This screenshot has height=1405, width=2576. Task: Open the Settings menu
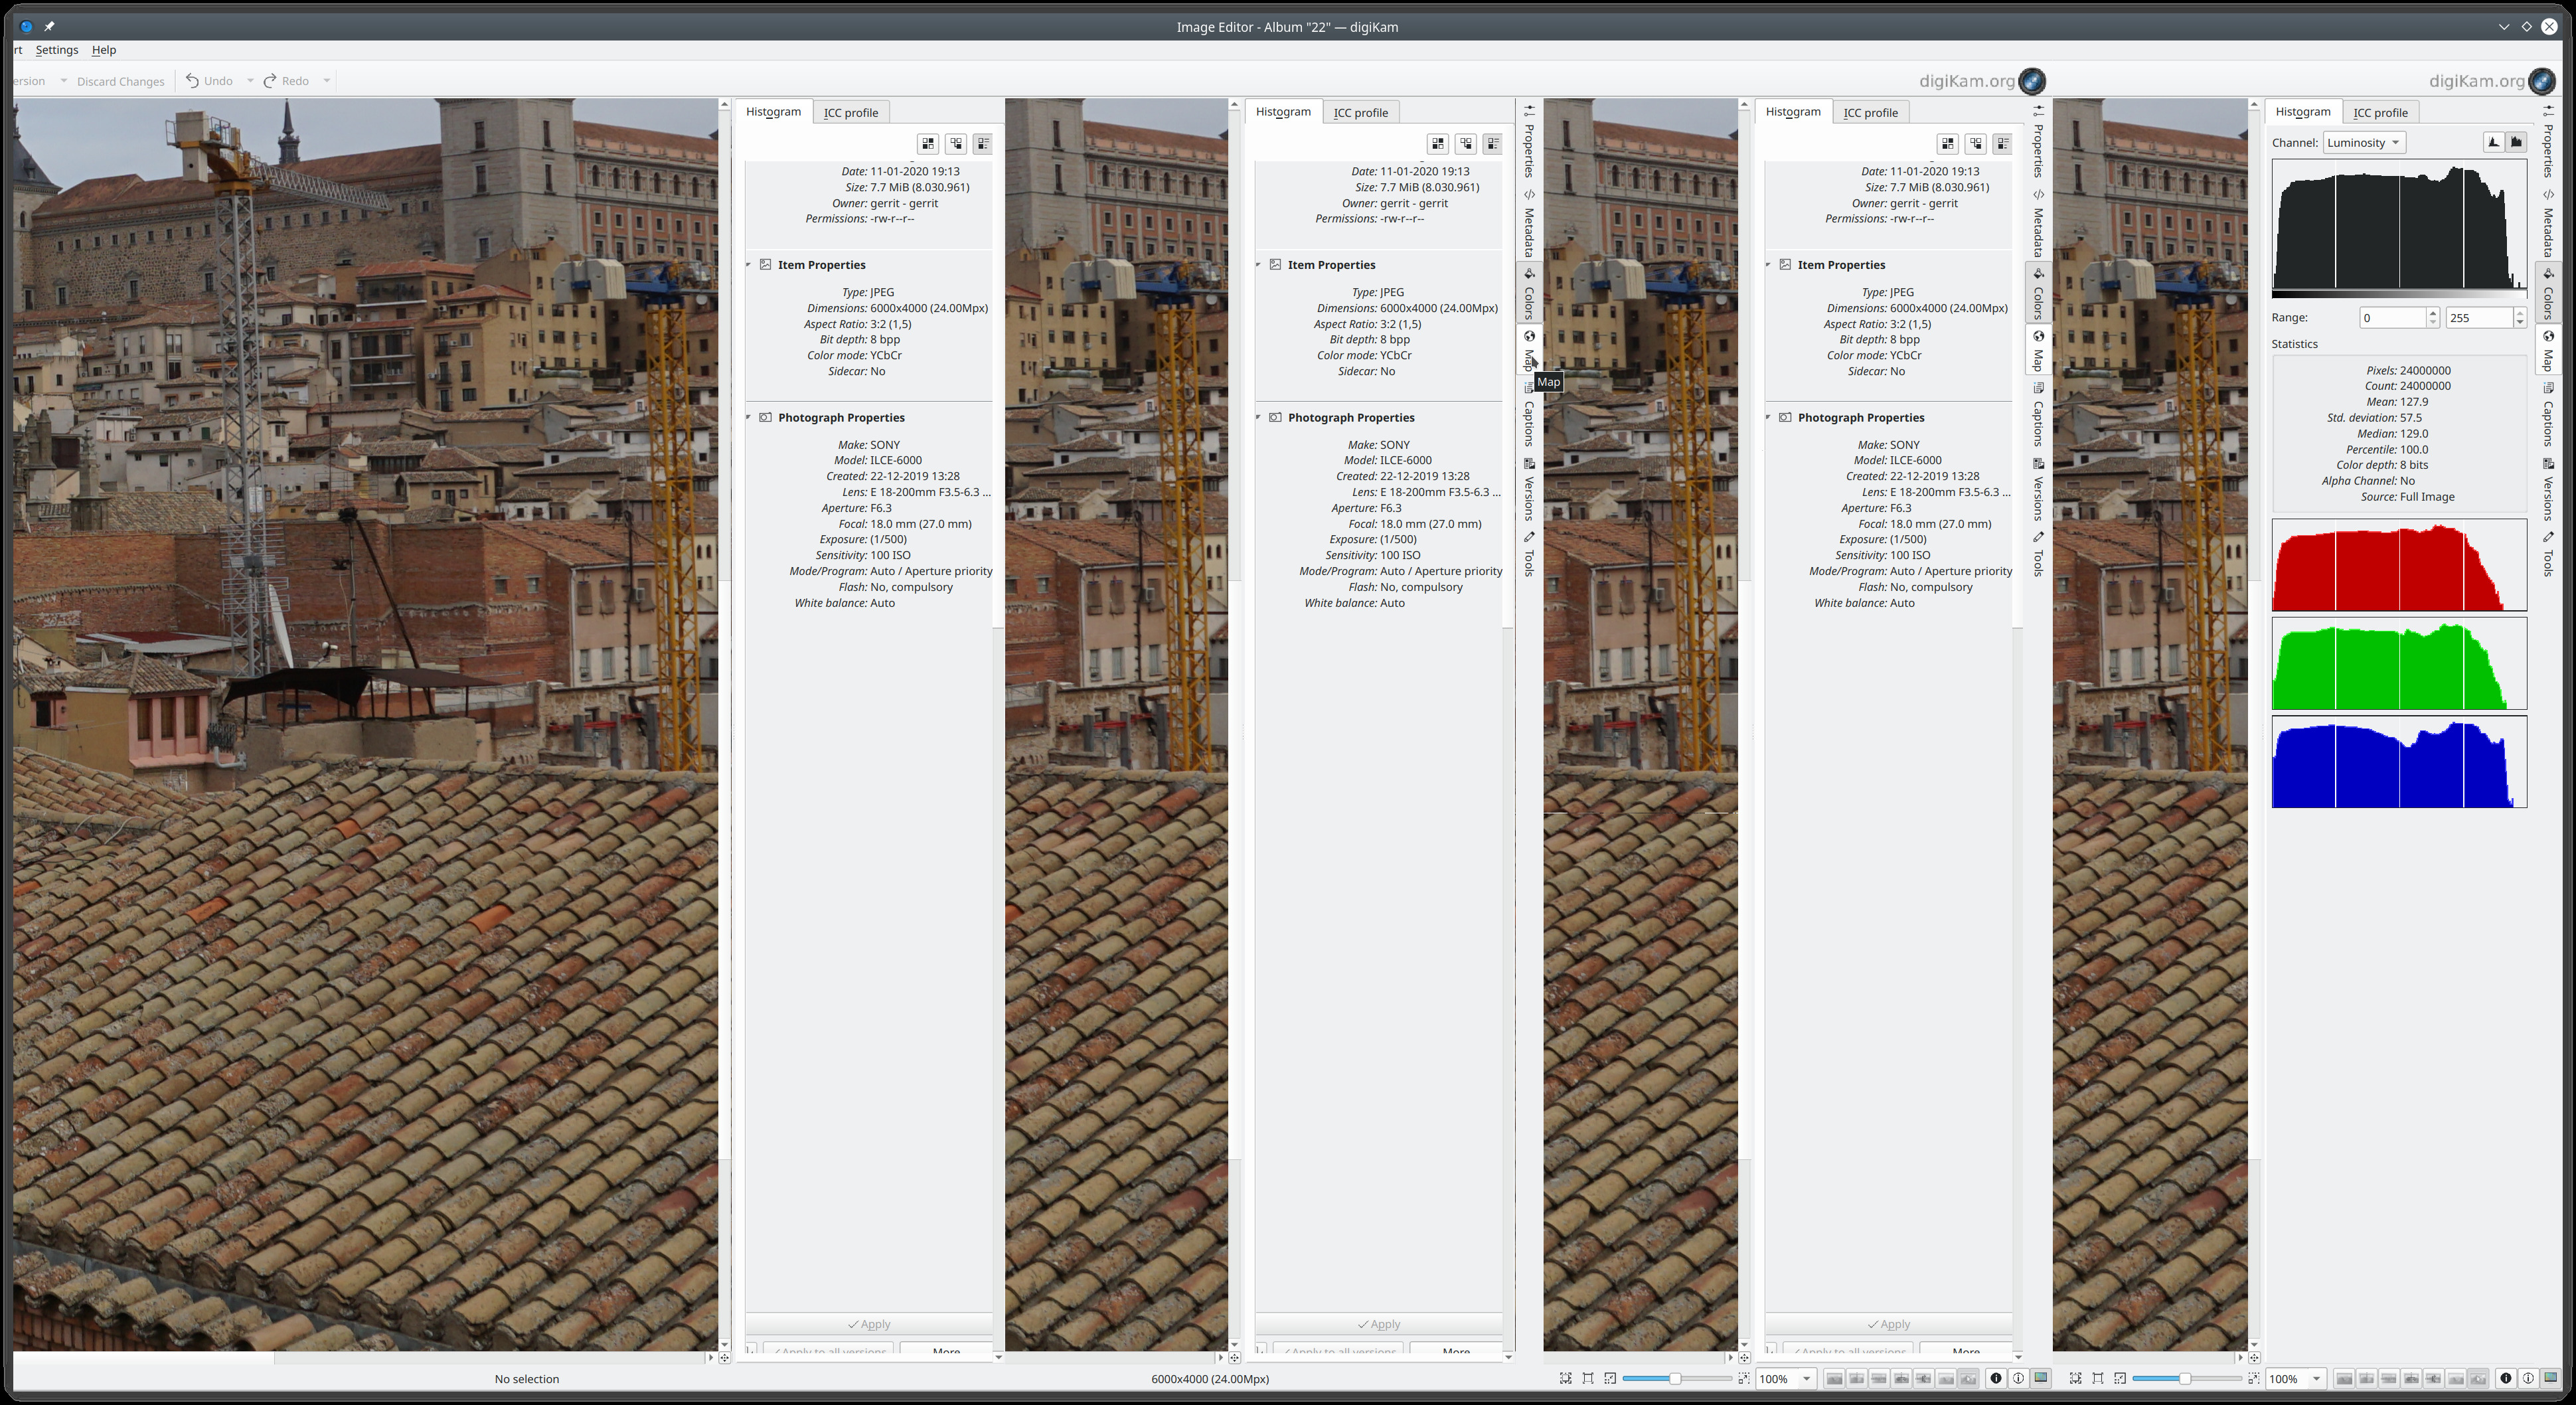pos(57,50)
